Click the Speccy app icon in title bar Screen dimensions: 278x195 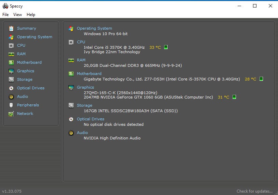coord(5,6)
